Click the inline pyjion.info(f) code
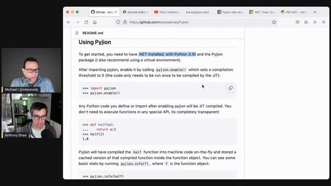The width and height of the screenshot is (331, 186). pos(134,164)
